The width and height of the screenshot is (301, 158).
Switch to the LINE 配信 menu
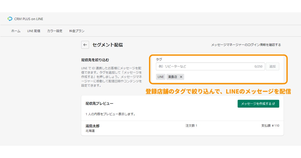click(x=34, y=31)
